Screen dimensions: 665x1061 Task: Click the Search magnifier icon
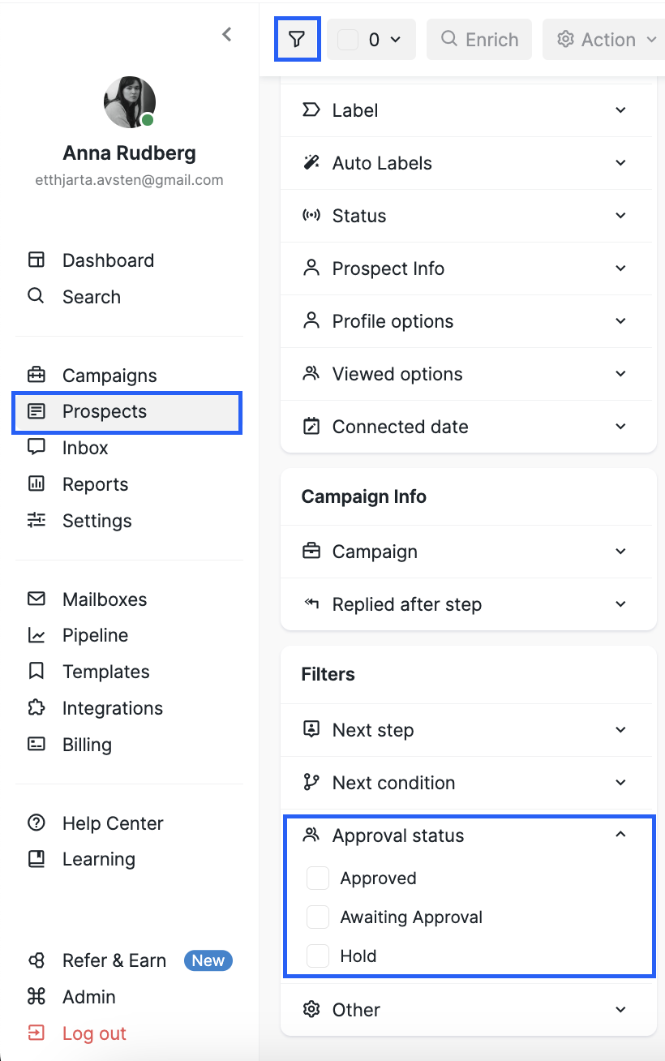[36, 296]
